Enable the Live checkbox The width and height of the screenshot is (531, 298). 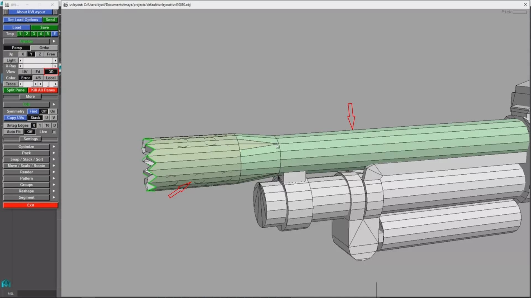pyautogui.click(x=54, y=132)
